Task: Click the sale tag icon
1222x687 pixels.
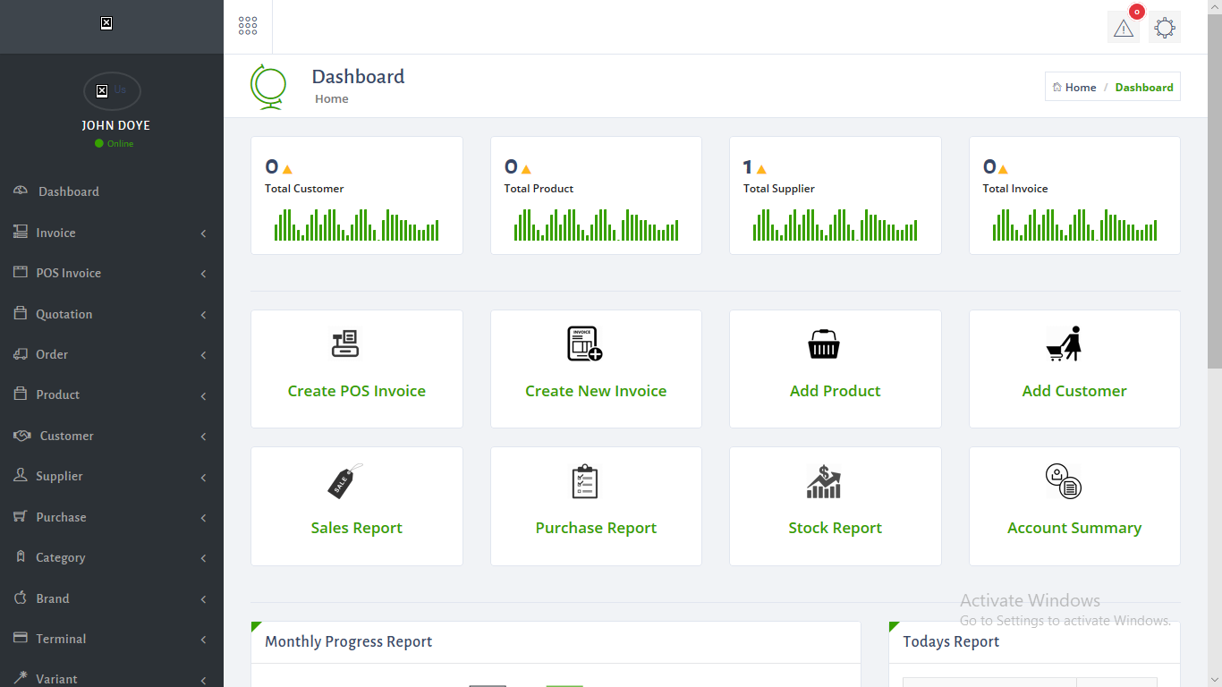Action: point(345,481)
